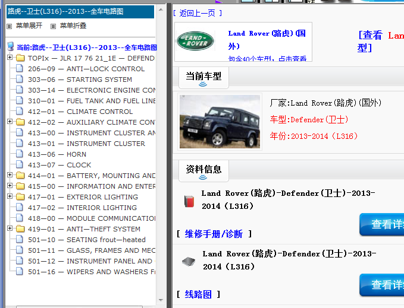Click red text 车型:Defender(卫士)
404x308 pixels.
[x=309, y=119]
